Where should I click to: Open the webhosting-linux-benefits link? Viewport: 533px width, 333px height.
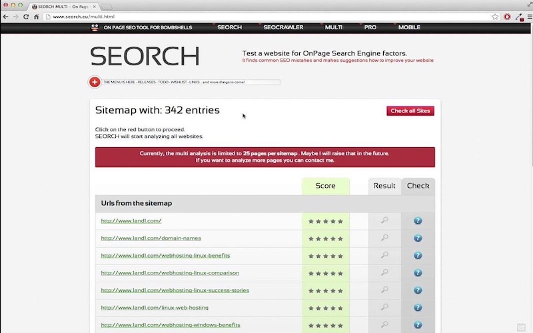pos(165,256)
